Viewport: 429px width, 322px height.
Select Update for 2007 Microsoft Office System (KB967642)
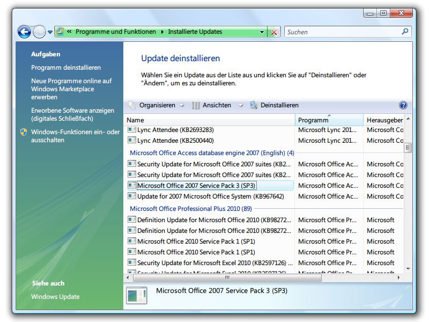(x=210, y=196)
